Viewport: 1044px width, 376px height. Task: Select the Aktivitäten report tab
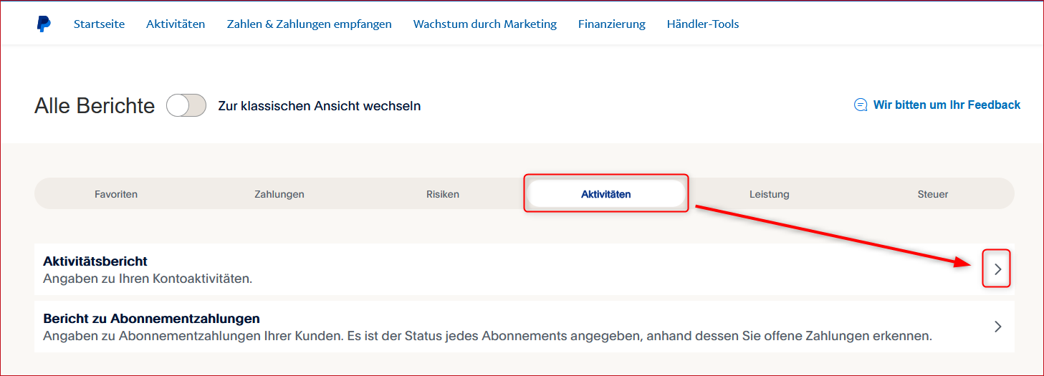point(606,194)
